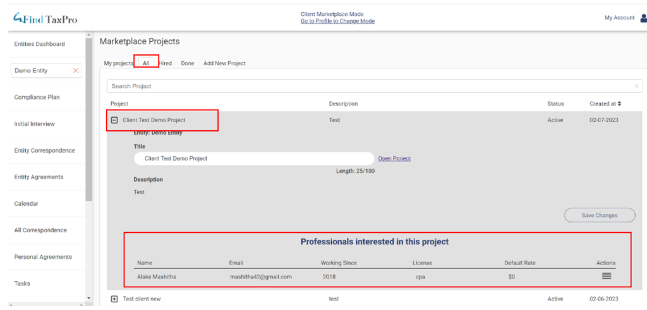Clear the Search Project field X icon

[636, 86]
